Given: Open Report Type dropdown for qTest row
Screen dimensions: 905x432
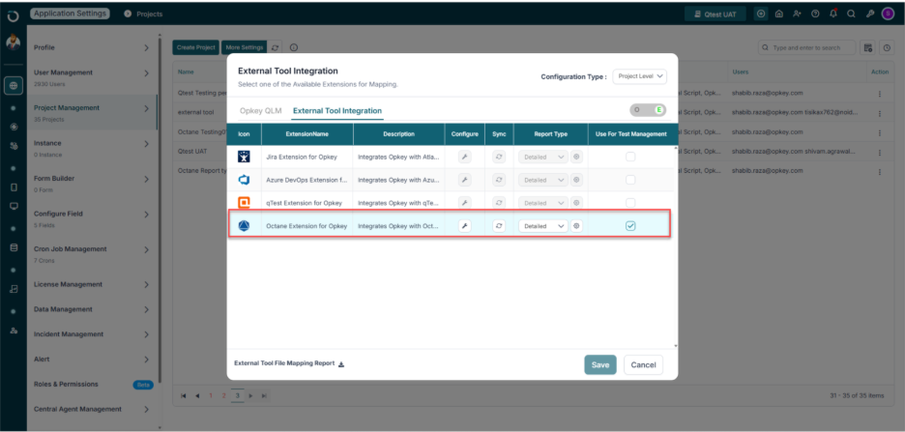Looking at the screenshot, I should (543, 203).
